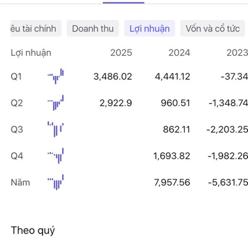Click the Theo quý section heading
Image resolution: width=248 pixels, height=248 pixels.
coord(33,231)
